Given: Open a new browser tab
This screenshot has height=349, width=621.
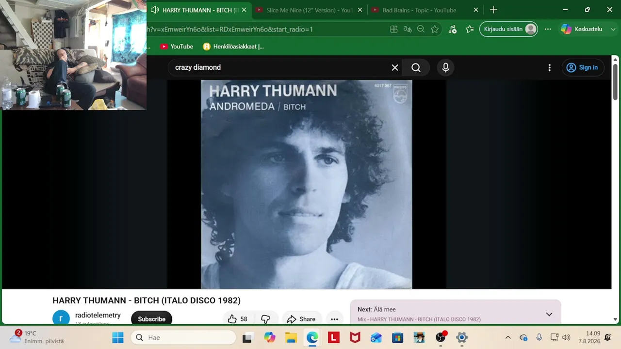Looking at the screenshot, I should pos(493,10).
